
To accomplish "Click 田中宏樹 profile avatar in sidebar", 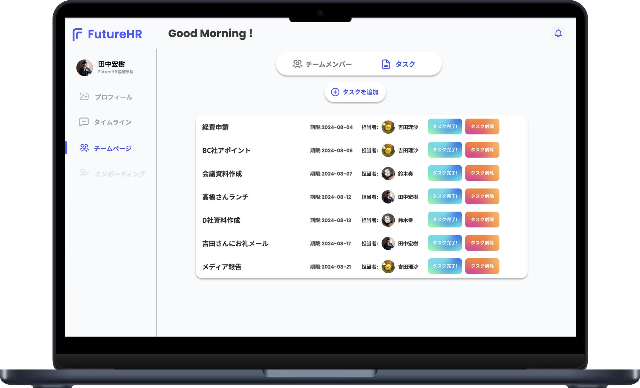I will (x=85, y=68).
